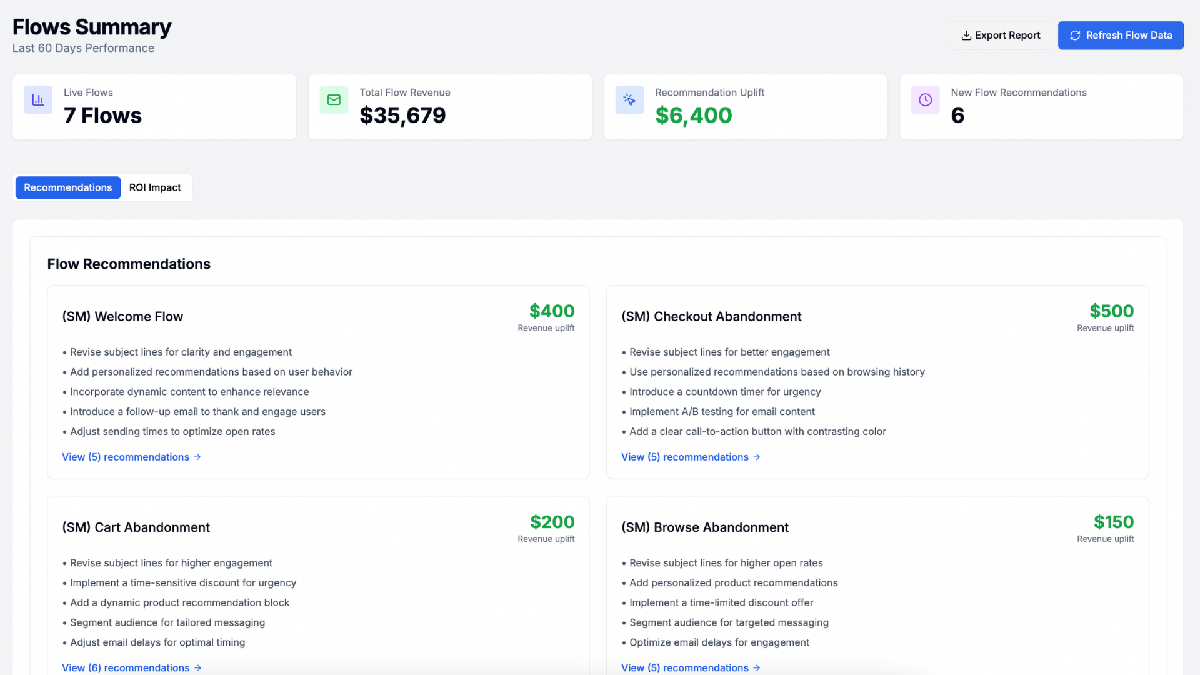The image size is (1200, 675).
Task: Click the $6,400 Recommendation Uplift value
Action: tap(693, 116)
